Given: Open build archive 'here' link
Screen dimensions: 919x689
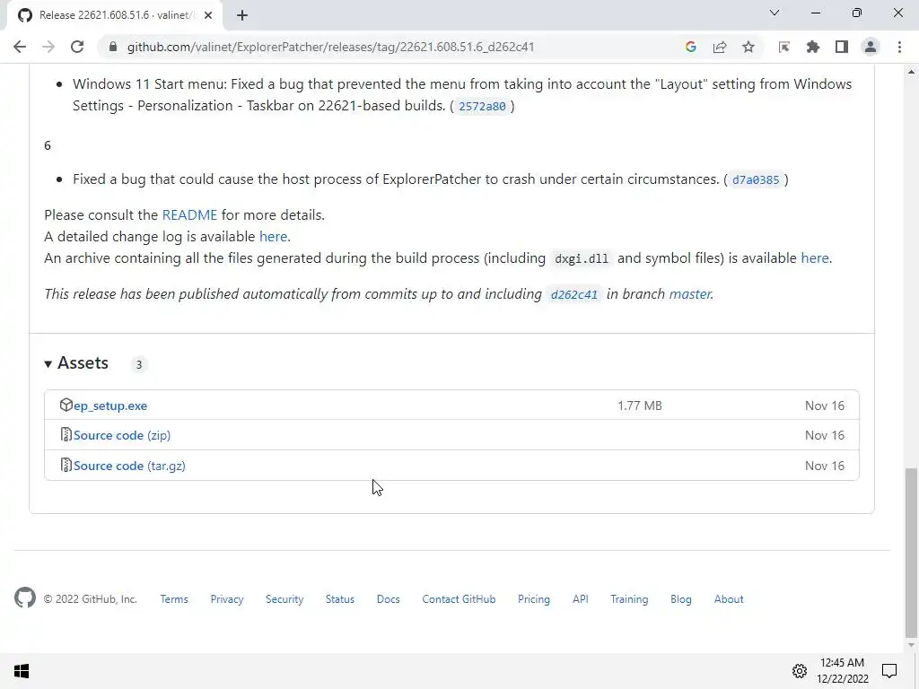Looking at the screenshot, I should click(x=815, y=258).
